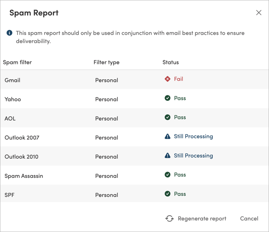Click Personal filter type in AOL row

point(107,118)
